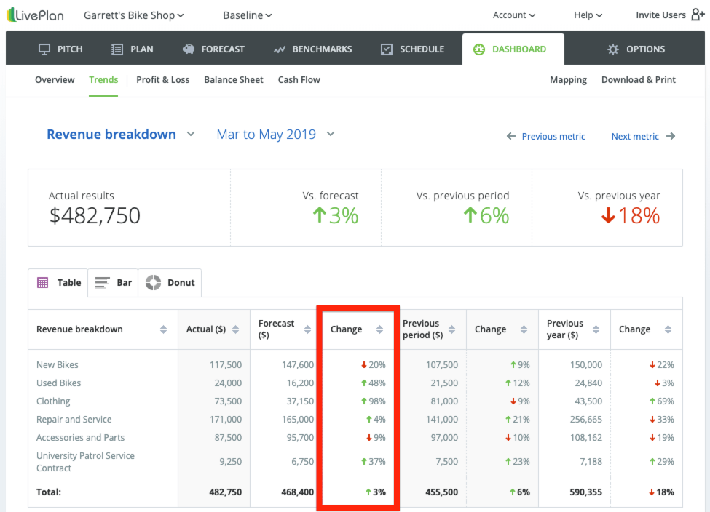Sort by the Revenue breakdown column
Screen dimensions: 710x512
[x=163, y=329]
